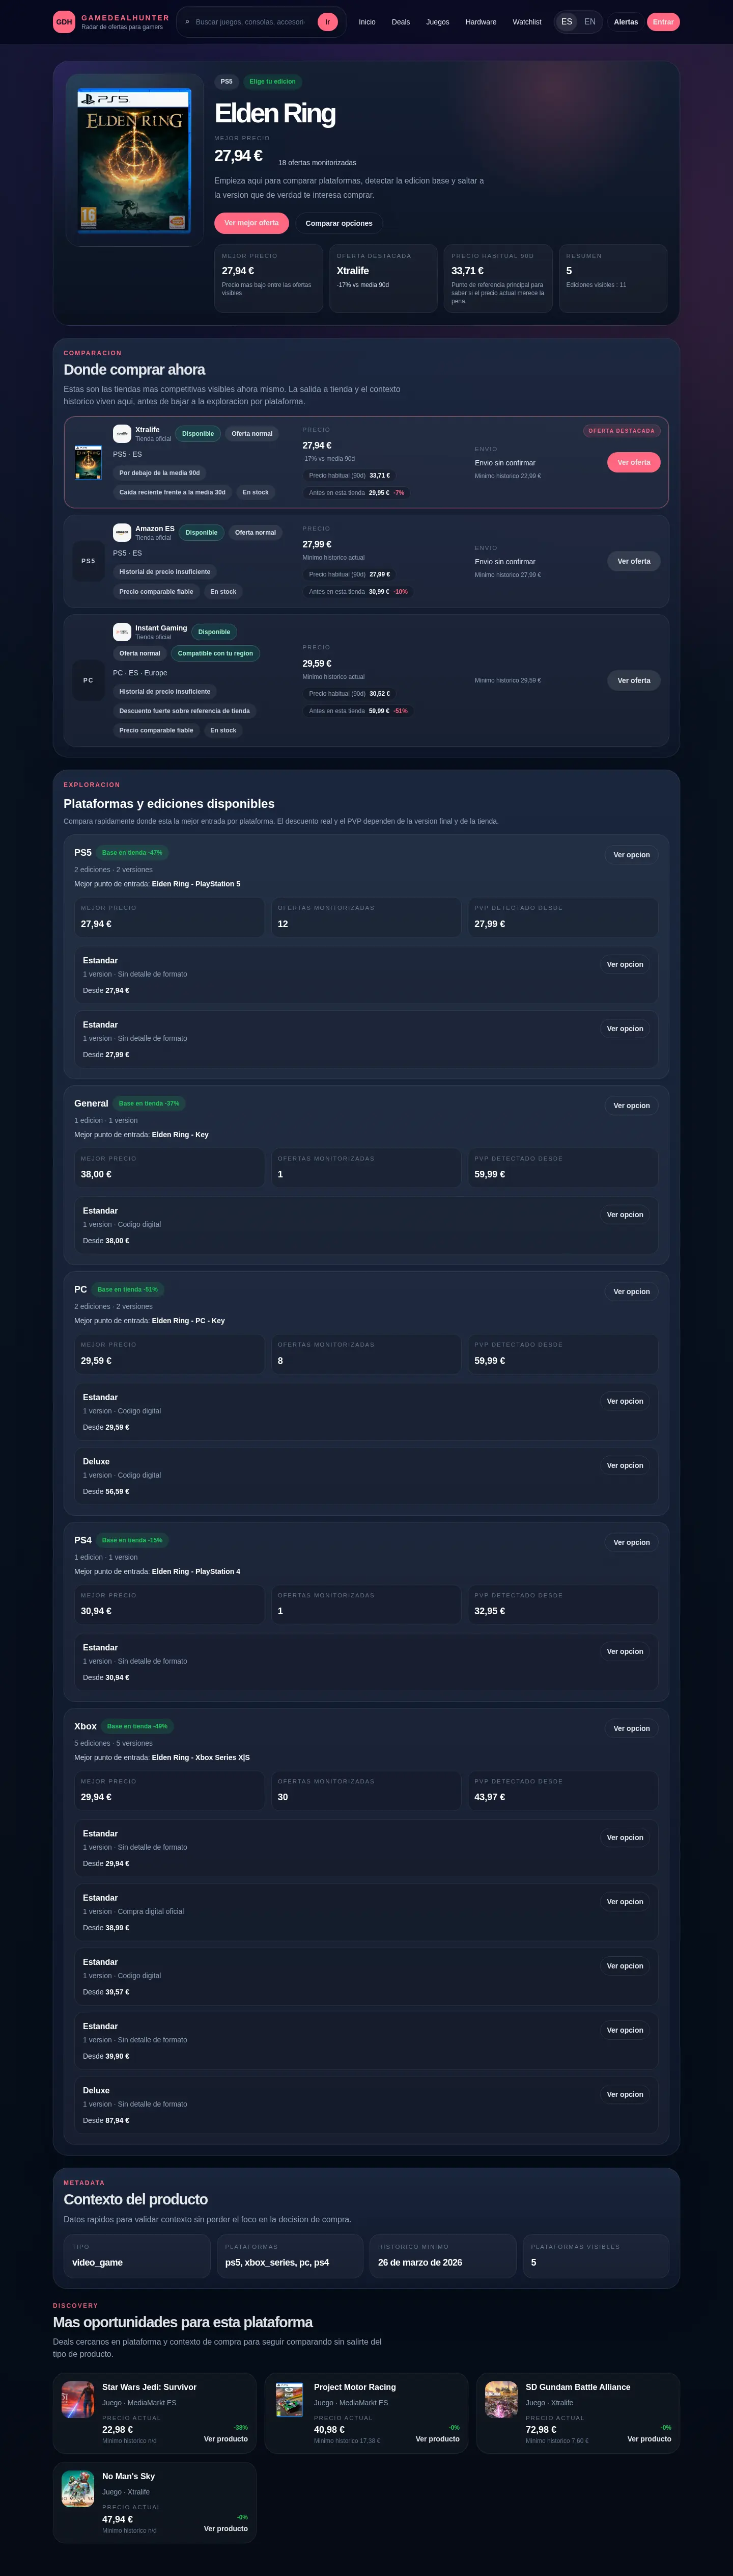This screenshot has height=2576, width=733.
Task: Open the Star Wars Jedi: Survivor thumbnail
Action: click(x=78, y=2399)
